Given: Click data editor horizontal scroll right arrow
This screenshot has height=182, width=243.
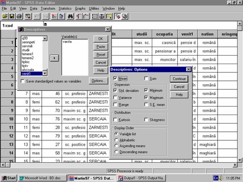Looking at the screenshot, I should click(235, 165).
